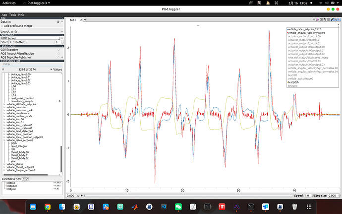Select the tab1 plot tab
The width and height of the screenshot is (342, 214).
[x=73, y=20]
